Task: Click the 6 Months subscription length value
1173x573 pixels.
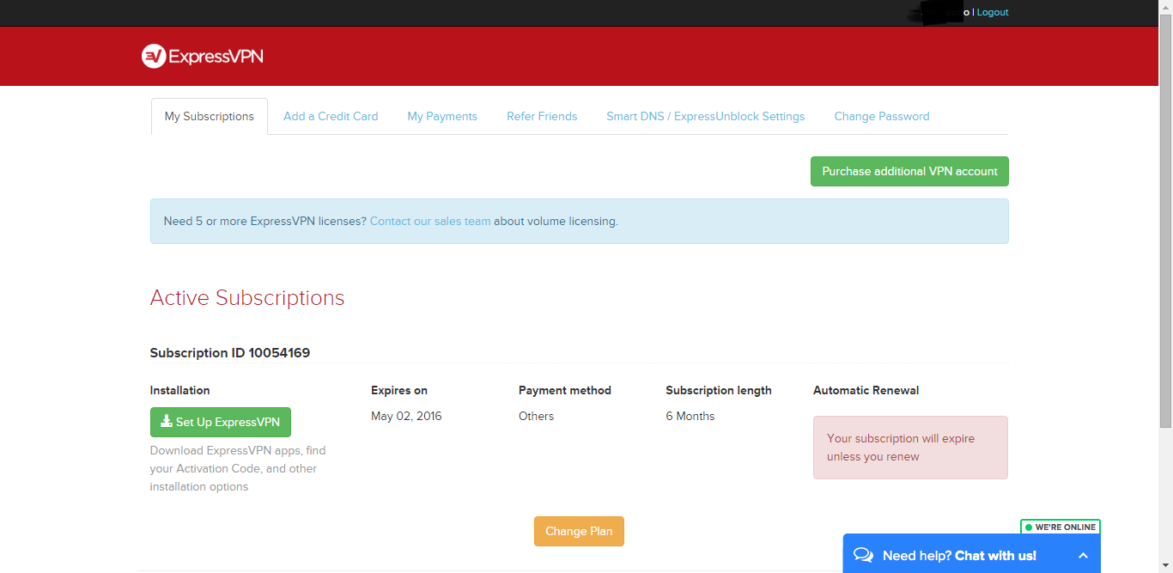Action: coord(690,416)
